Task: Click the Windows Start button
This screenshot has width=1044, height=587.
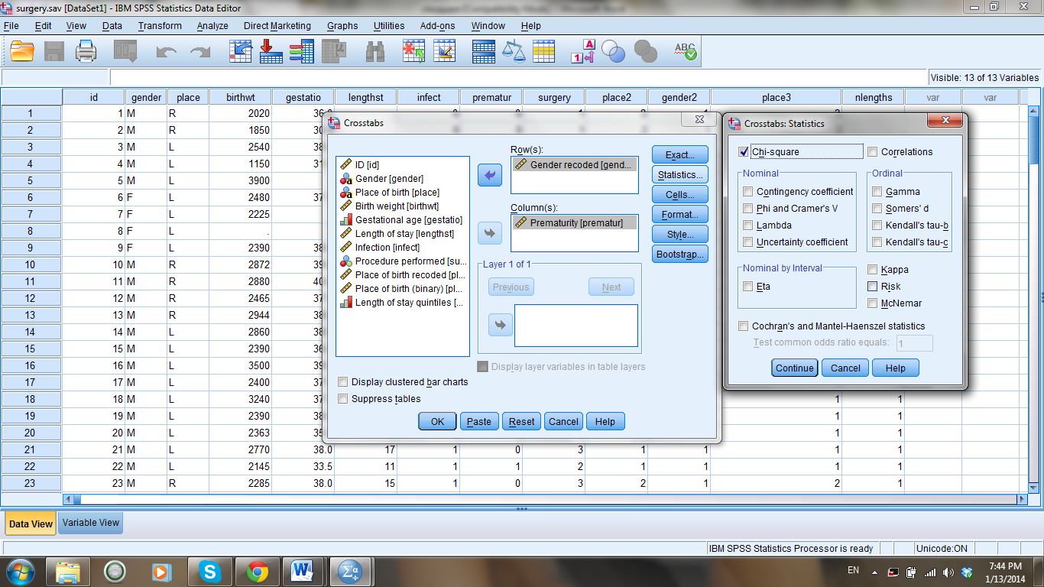Action: click(x=20, y=572)
